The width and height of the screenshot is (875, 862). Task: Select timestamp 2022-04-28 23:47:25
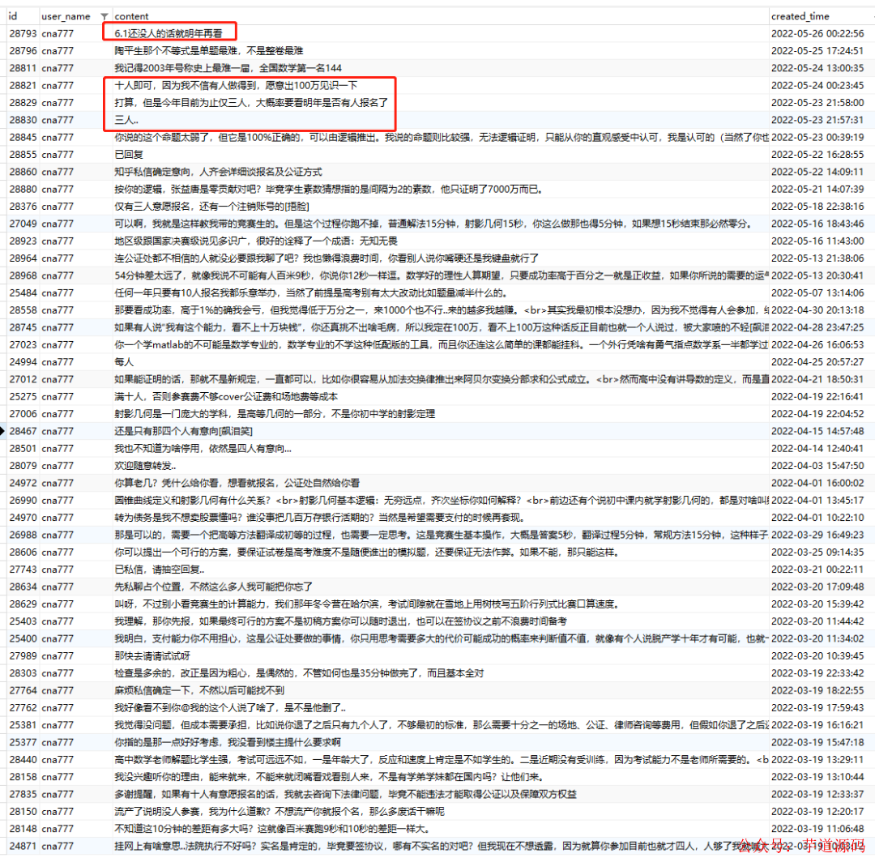click(x=817, y=327)
